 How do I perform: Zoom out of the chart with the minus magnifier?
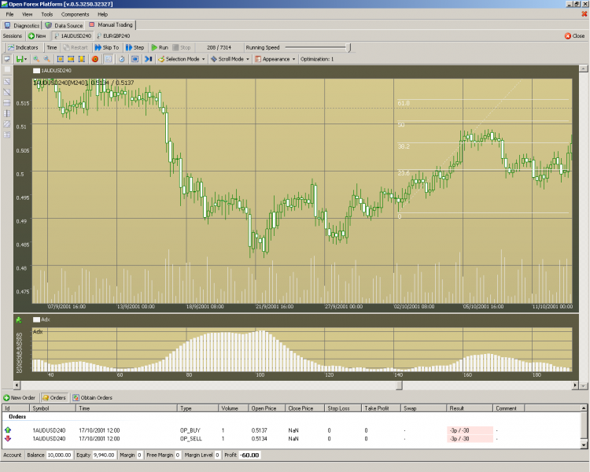click(47, 59)
